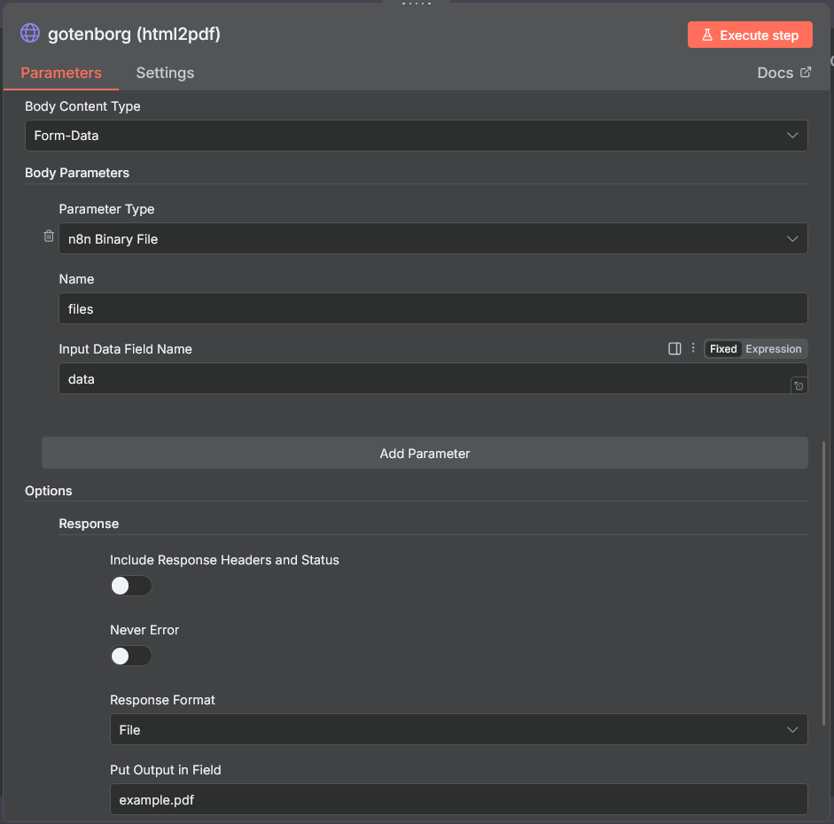The height and width of the screenshot is (824, 834).
Task: Turn on the Never Error switch
Action: [x=130, y=656]
